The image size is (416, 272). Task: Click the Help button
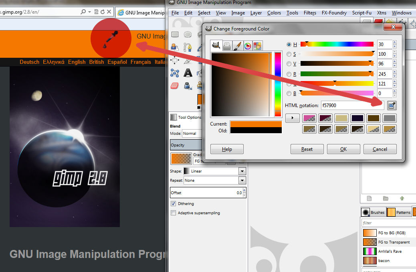(227, 149)
